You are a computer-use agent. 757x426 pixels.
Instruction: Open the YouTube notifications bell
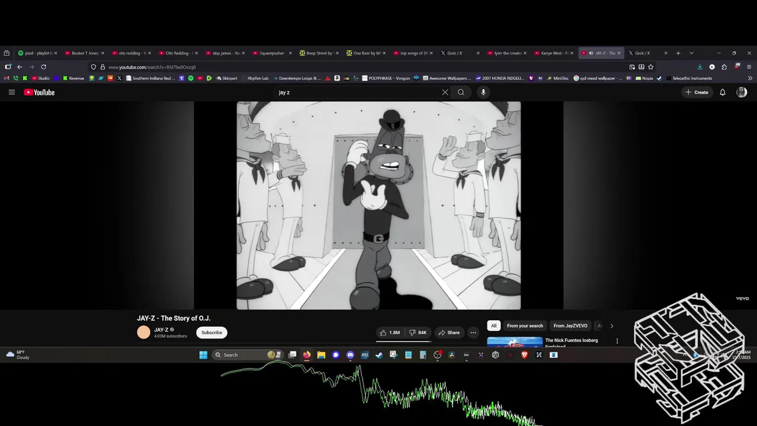pyautogui.click(x=722, y=92)
